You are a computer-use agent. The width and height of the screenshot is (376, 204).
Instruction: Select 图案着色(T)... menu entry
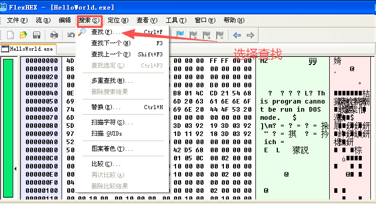[123, 149]
